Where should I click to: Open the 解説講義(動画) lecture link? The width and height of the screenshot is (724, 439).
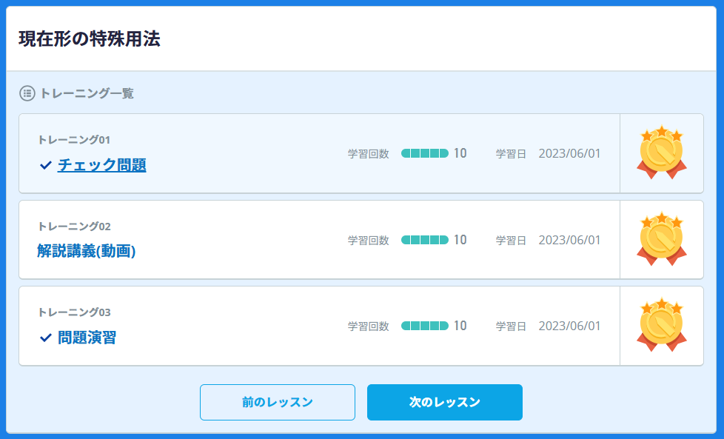(x=87, y=251)
